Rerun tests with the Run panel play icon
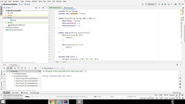Viewport: 185px width, 104px height. coord(4,68)
